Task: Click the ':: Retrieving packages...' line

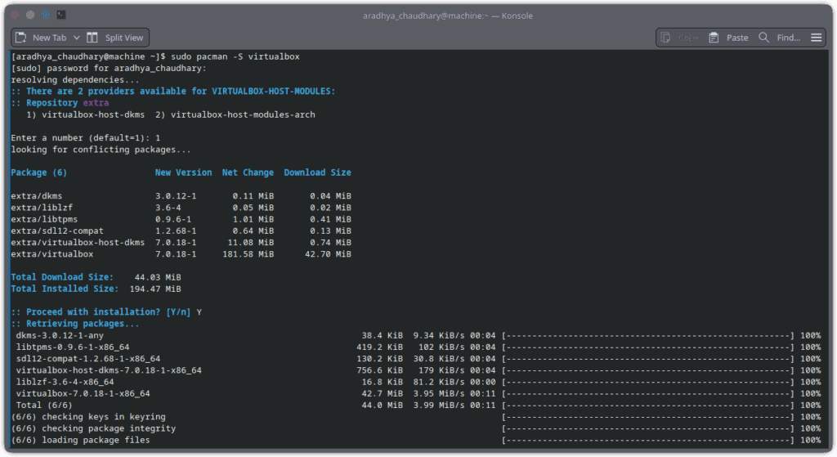Action: [74, 324]
